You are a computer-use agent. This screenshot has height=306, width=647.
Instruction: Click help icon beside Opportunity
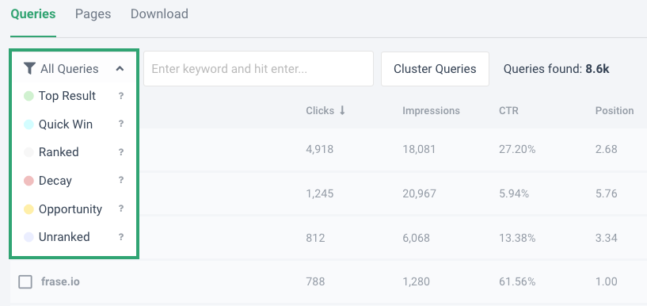click(121, 208)
